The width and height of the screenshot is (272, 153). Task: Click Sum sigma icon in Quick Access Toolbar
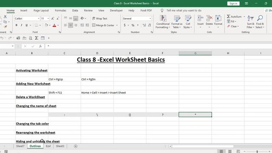[x=37, y=38]
